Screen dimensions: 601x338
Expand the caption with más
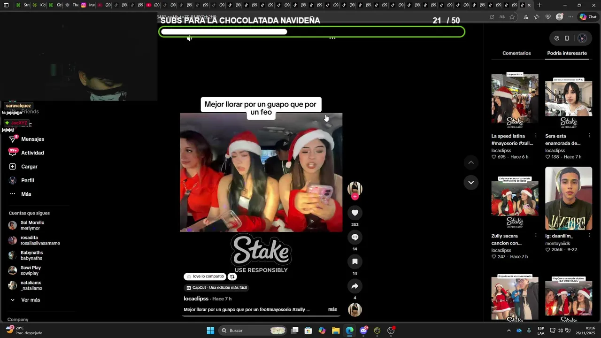tap(332, 309)
